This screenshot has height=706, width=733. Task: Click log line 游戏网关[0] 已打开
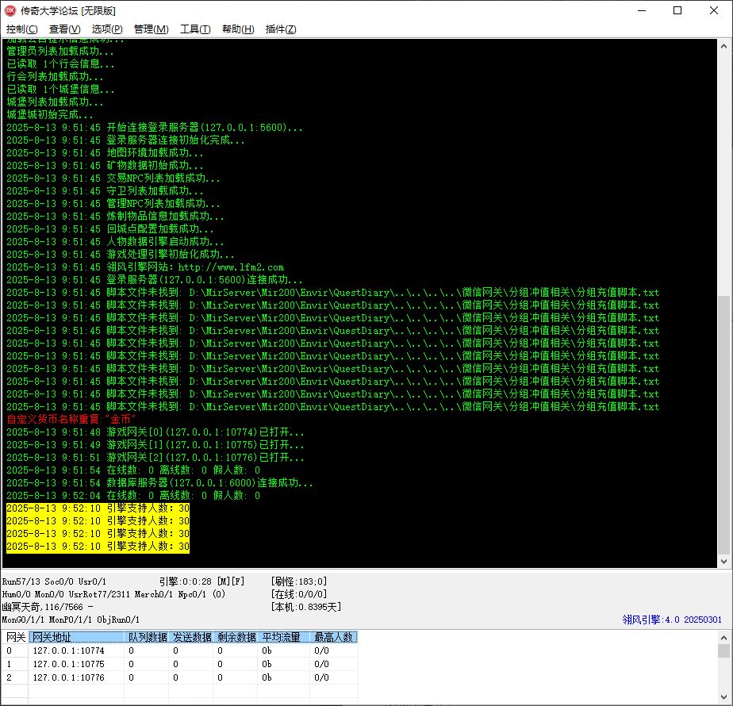point(155,432)
